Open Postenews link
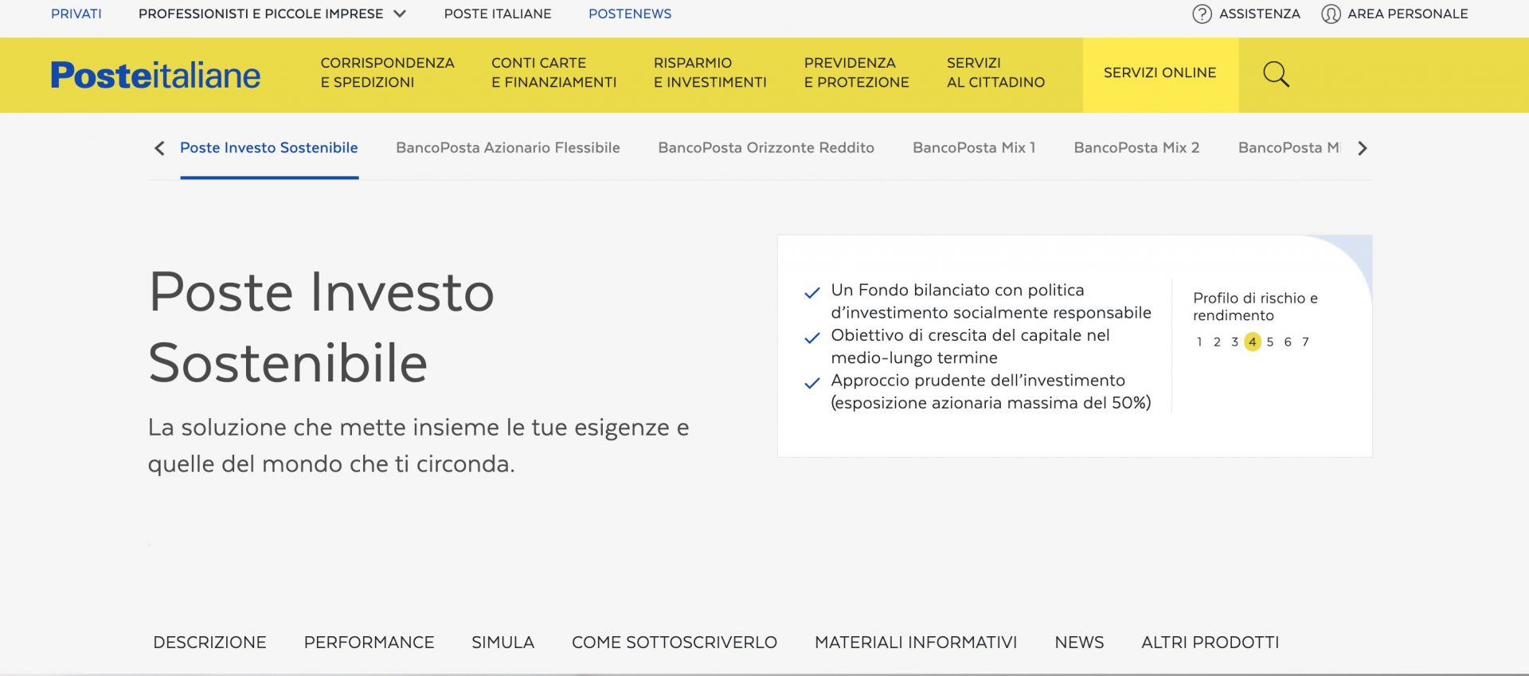 click(630, 14)
